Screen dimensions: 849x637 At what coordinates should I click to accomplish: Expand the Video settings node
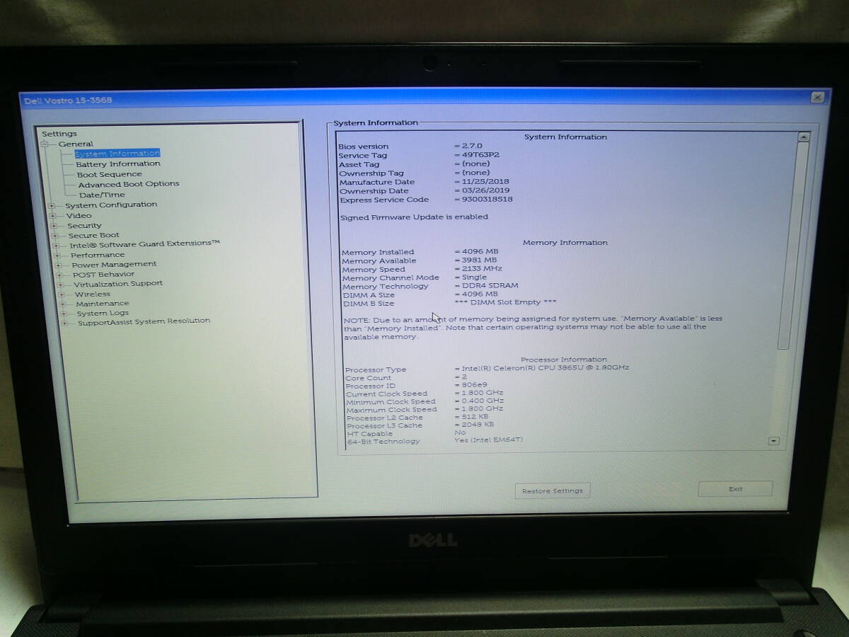54,215
